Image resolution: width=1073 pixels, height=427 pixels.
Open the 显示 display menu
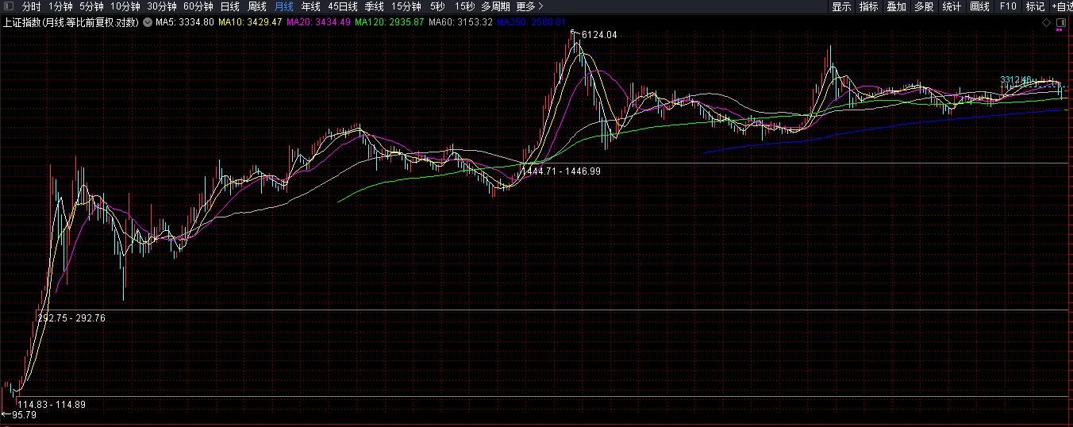click(841, 6)
